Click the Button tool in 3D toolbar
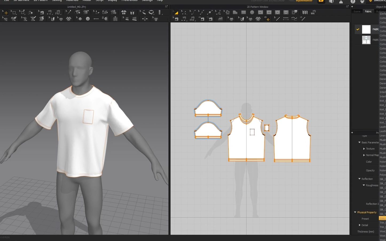 pos(88,19)
